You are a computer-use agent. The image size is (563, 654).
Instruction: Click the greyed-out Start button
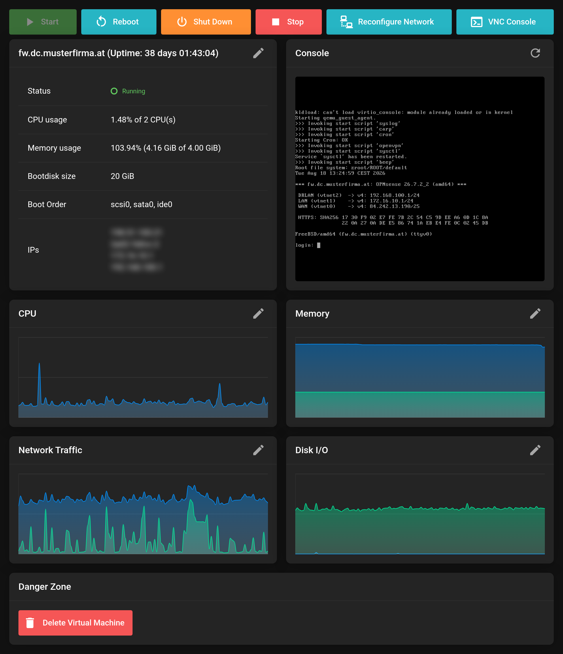point(43,22)
